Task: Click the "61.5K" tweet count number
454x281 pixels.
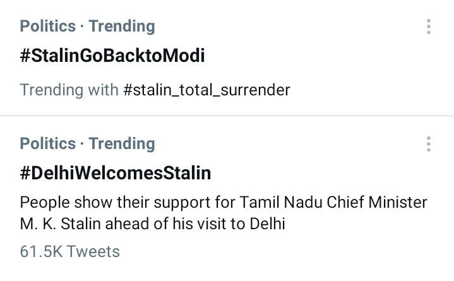Action: [40, 251]
